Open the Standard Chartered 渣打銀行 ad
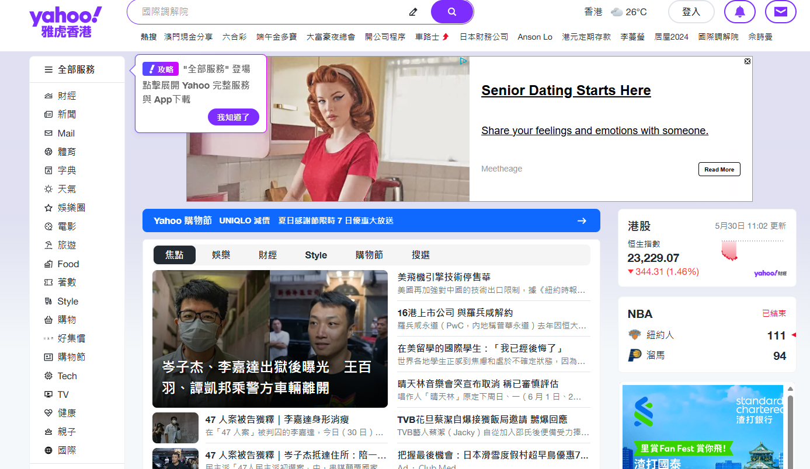Screen dimensions: 810x469 [x=703, y=427]
